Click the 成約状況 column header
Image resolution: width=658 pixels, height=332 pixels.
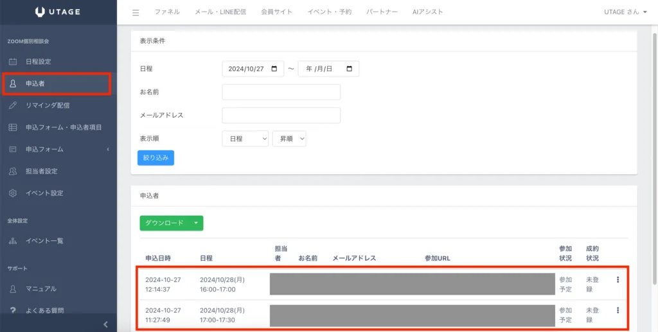point(592,253)
